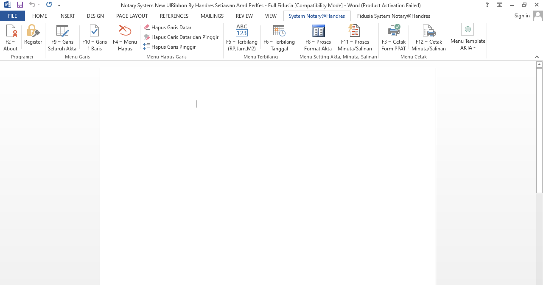Click the Sign in link
Screen dimensions: 543x285
pyautogui.click(x=522, y=16)
